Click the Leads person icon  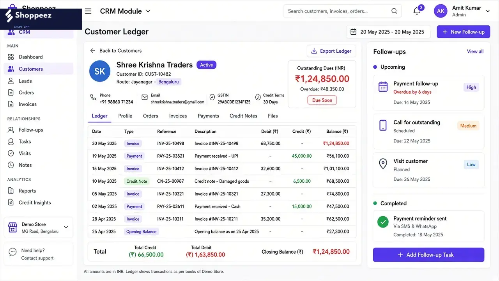click(11, 81)
